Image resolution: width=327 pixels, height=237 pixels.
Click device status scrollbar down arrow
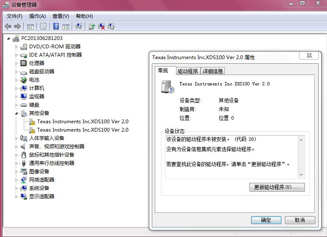click(x=301, y=175)
